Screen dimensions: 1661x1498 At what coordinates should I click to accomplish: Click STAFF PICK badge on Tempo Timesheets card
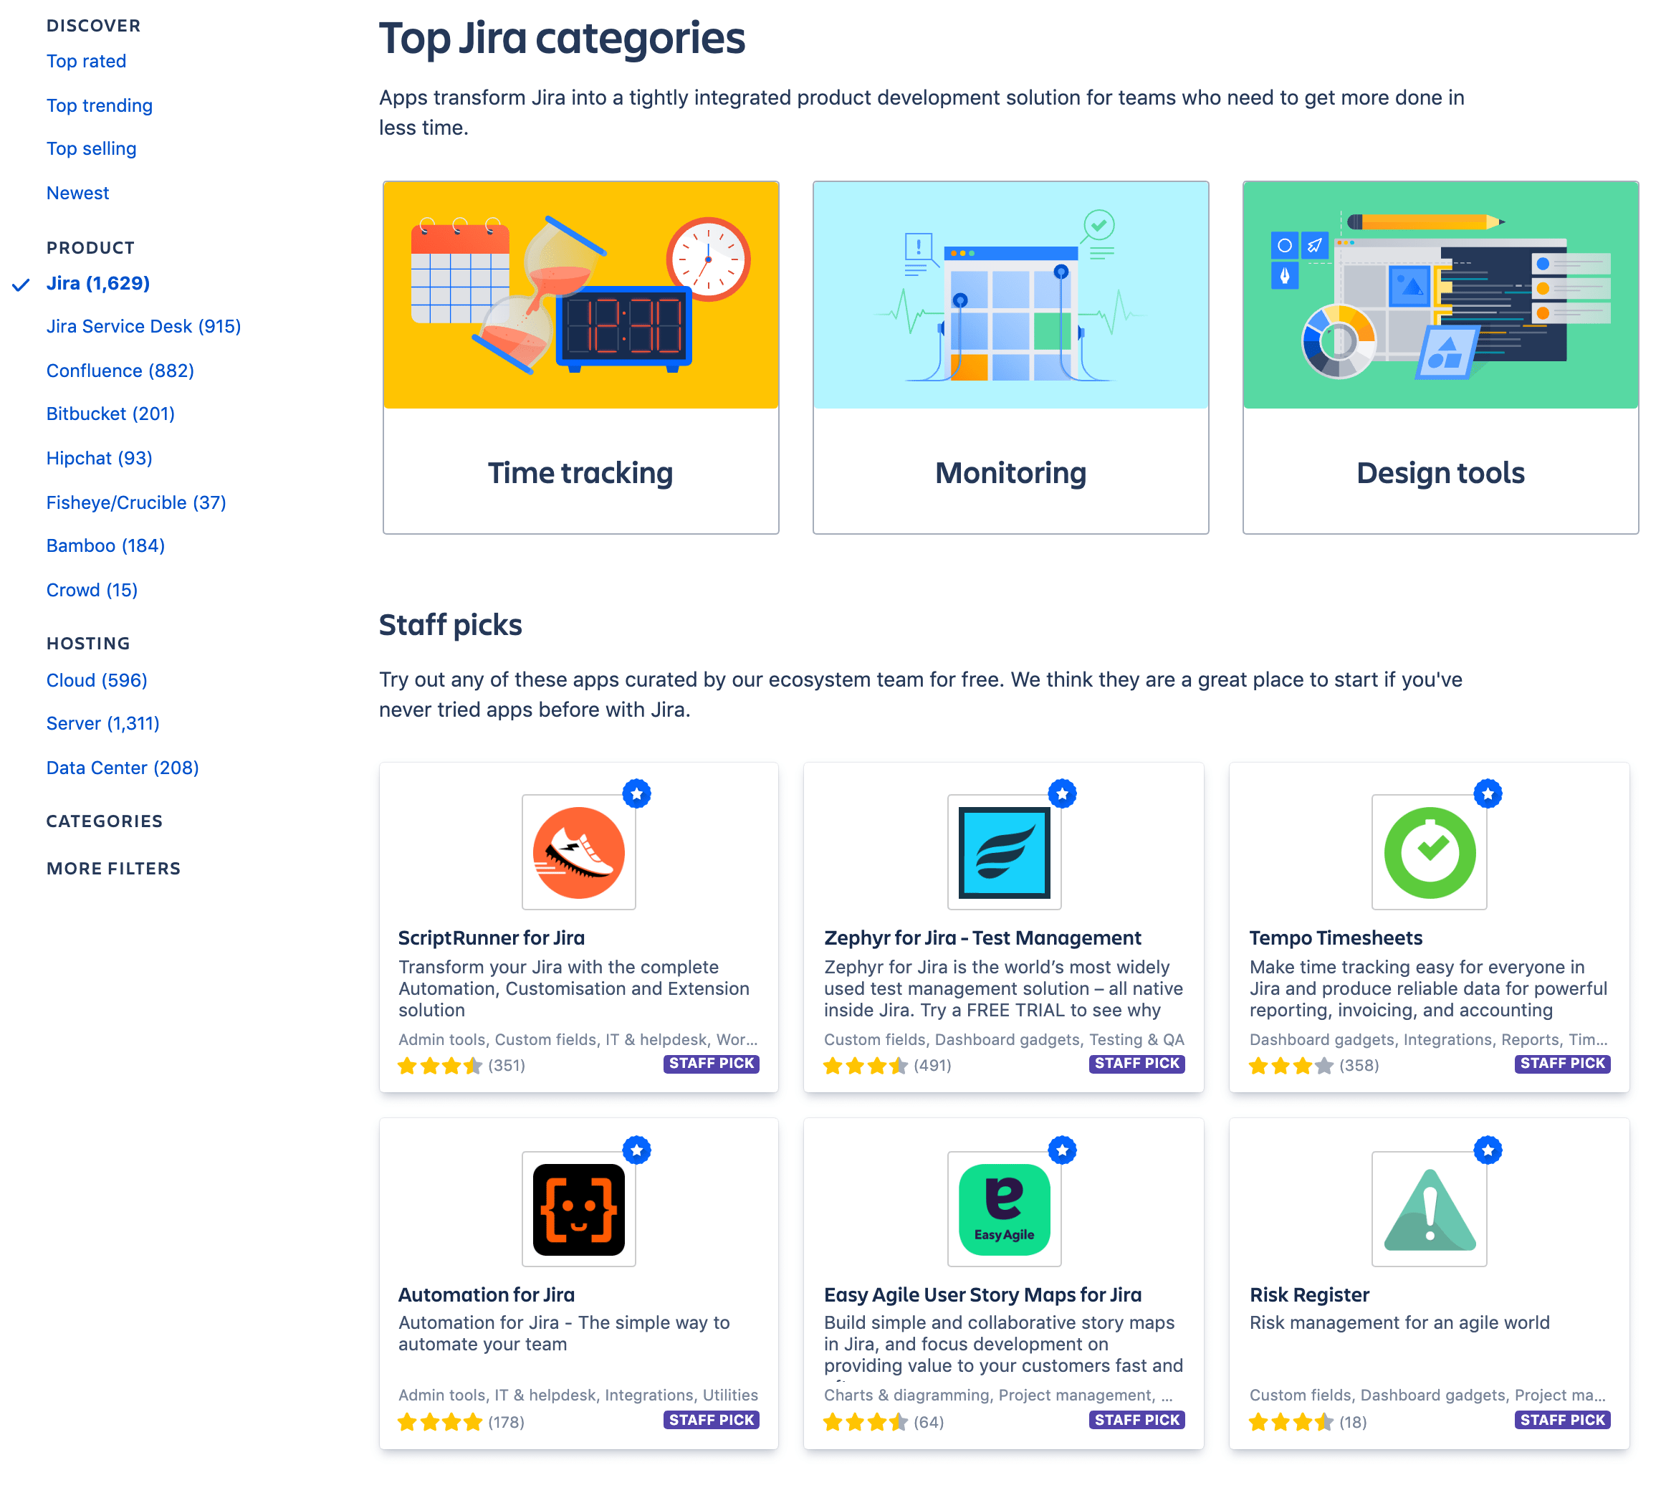click(1561, 1064)
